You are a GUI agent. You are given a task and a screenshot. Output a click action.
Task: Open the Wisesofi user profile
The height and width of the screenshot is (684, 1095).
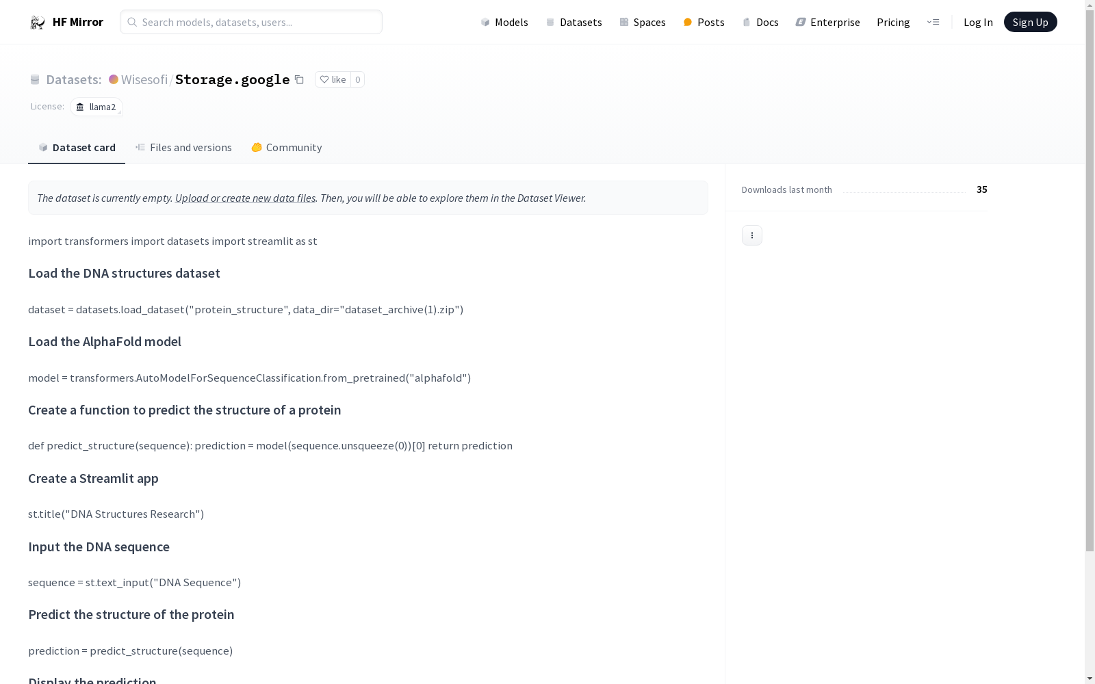(x=144, y=79)
